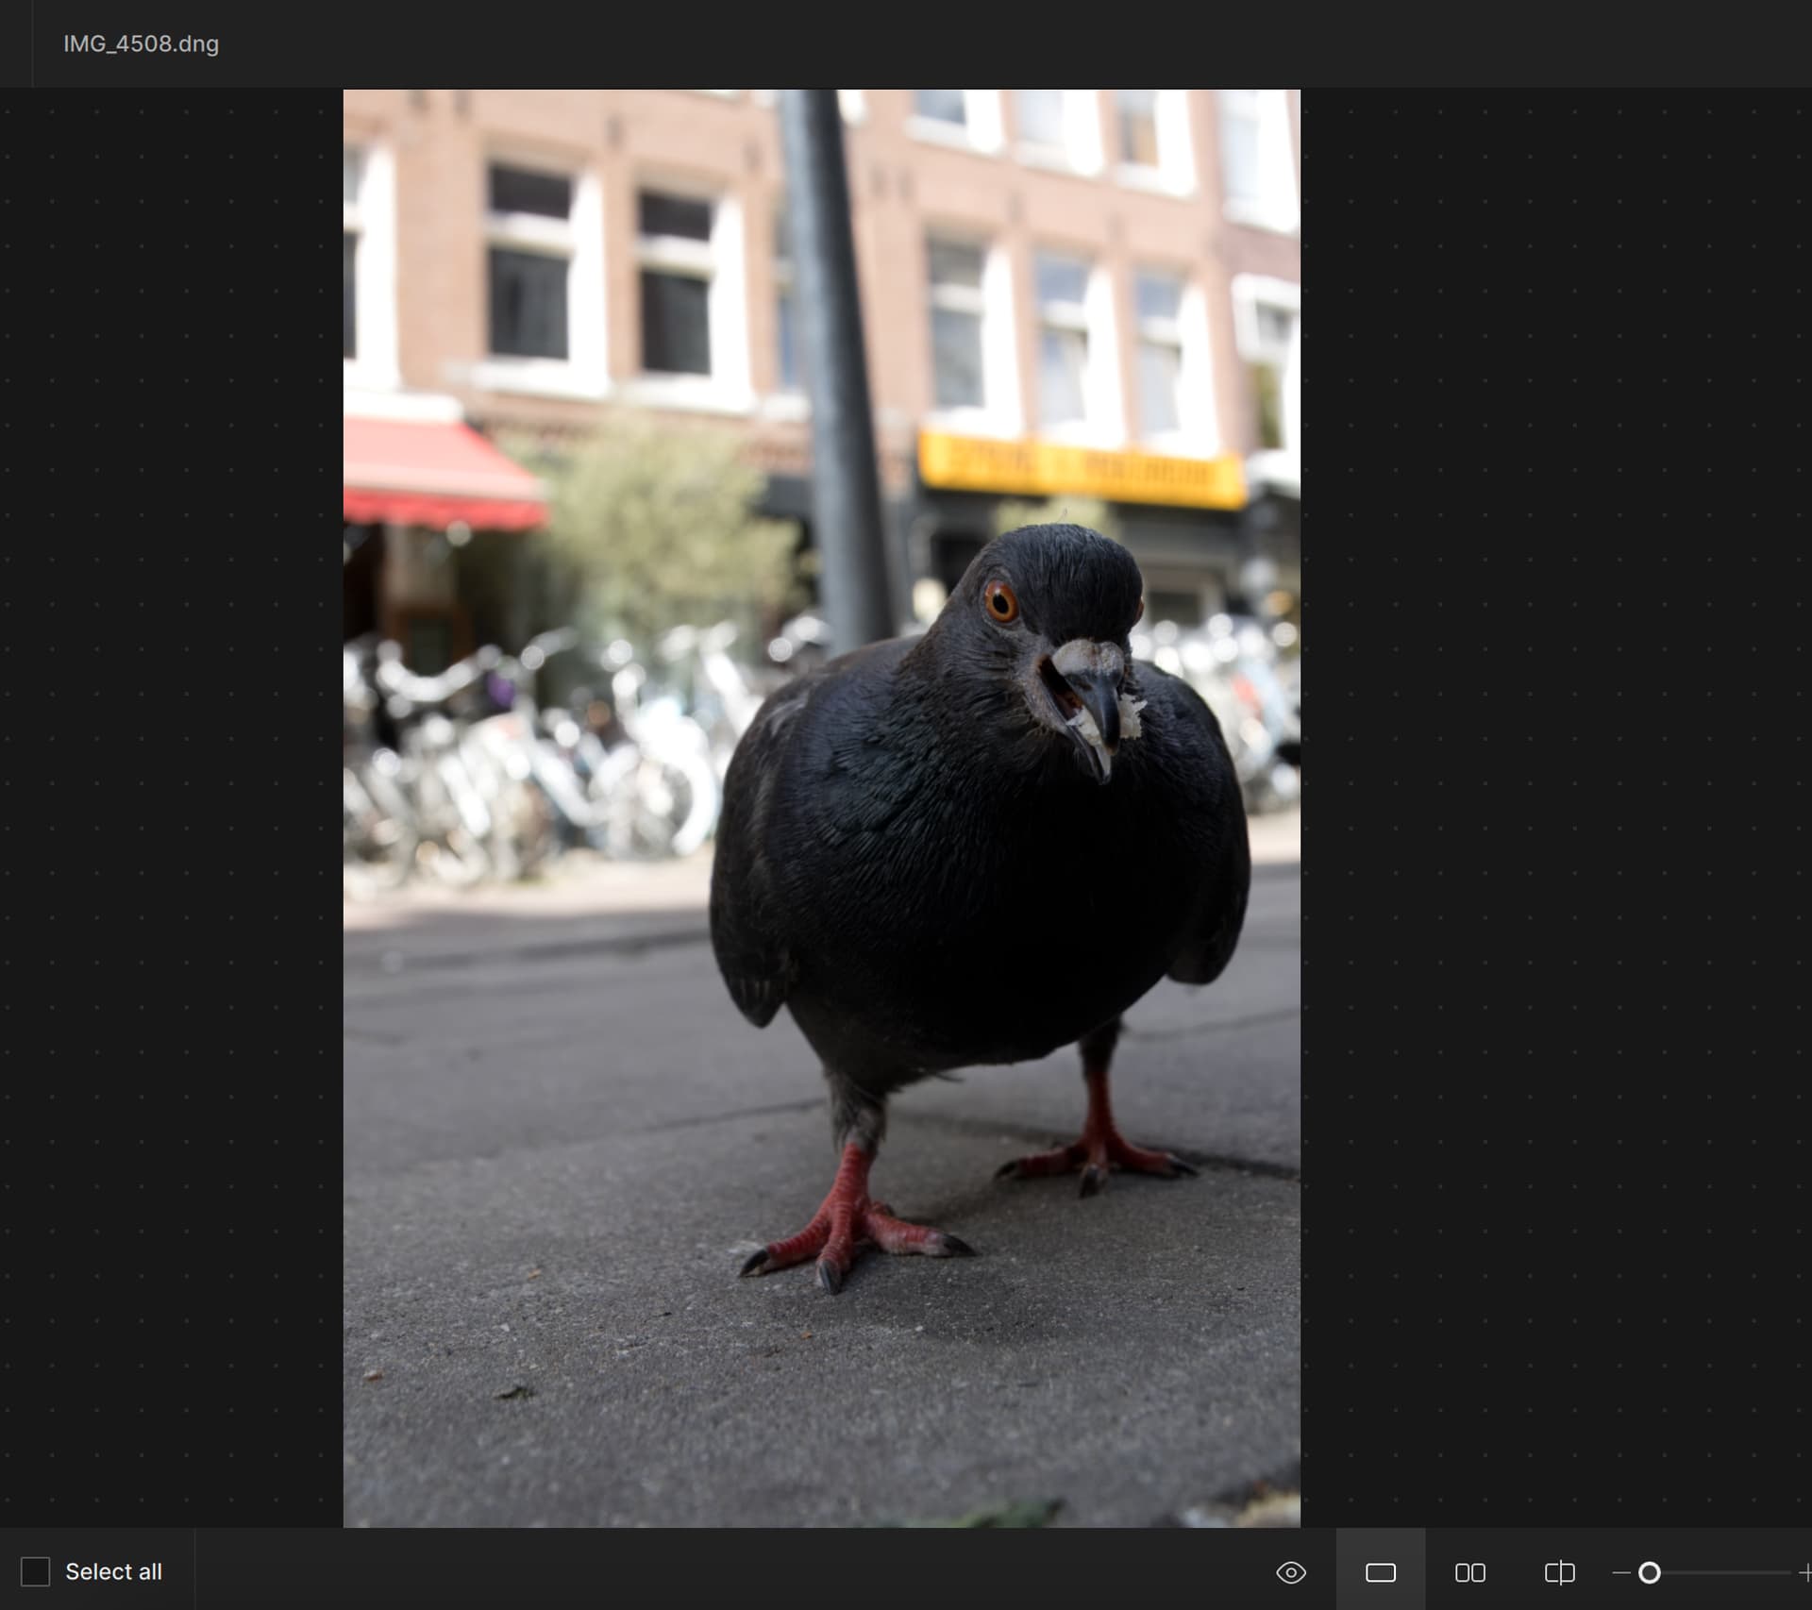This screenshot has height=1610, width=1812.
Task: Click the zoom out minus icon
Action: (1621, 1572)
